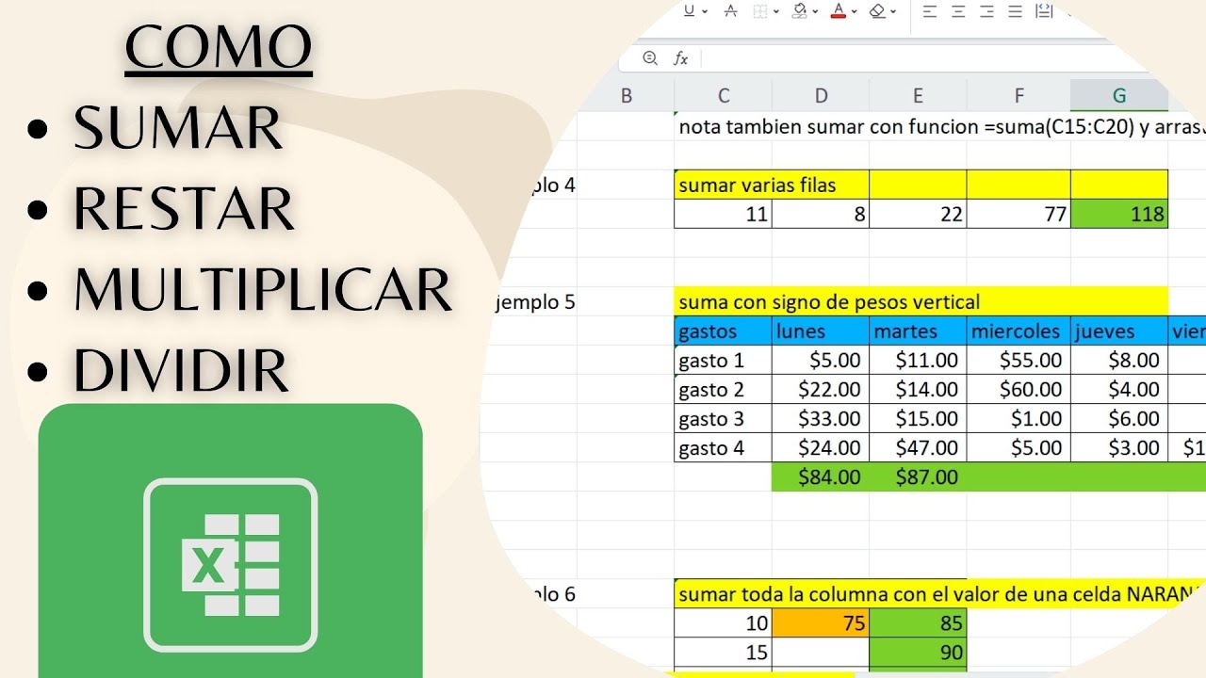
Task: Click the 'sumar toda la columna' yellow cell
Action: pos(940,593)
